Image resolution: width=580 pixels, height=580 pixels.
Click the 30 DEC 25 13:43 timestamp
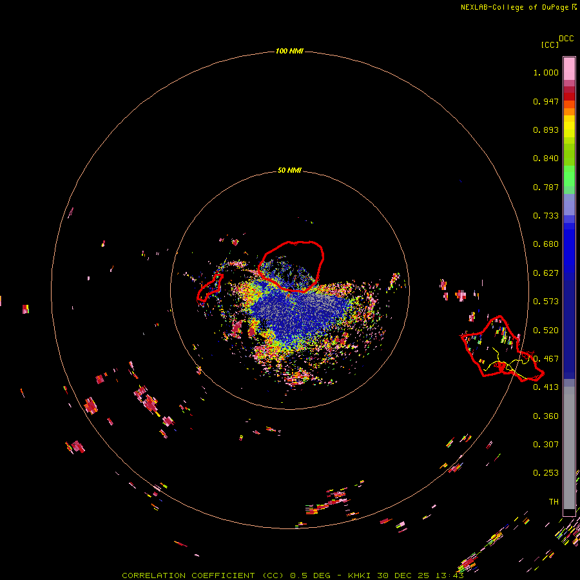pos(420,575)
